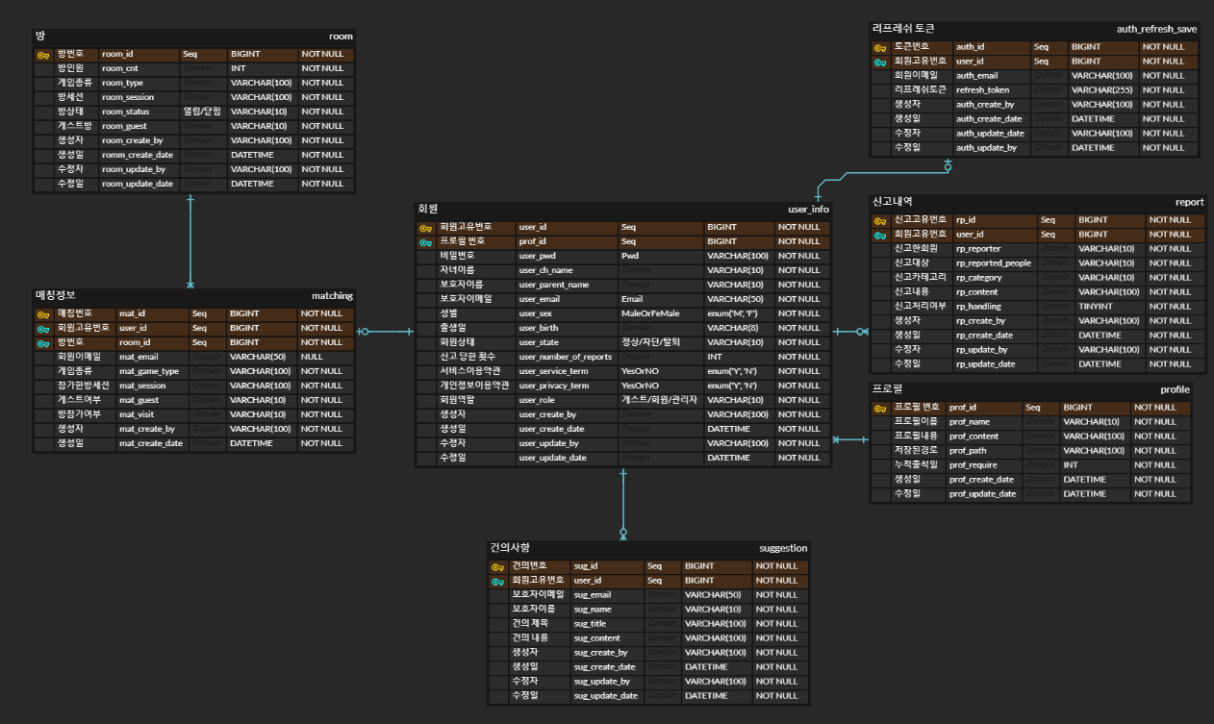Click the sug_title column cell

[x=607, y=624]
